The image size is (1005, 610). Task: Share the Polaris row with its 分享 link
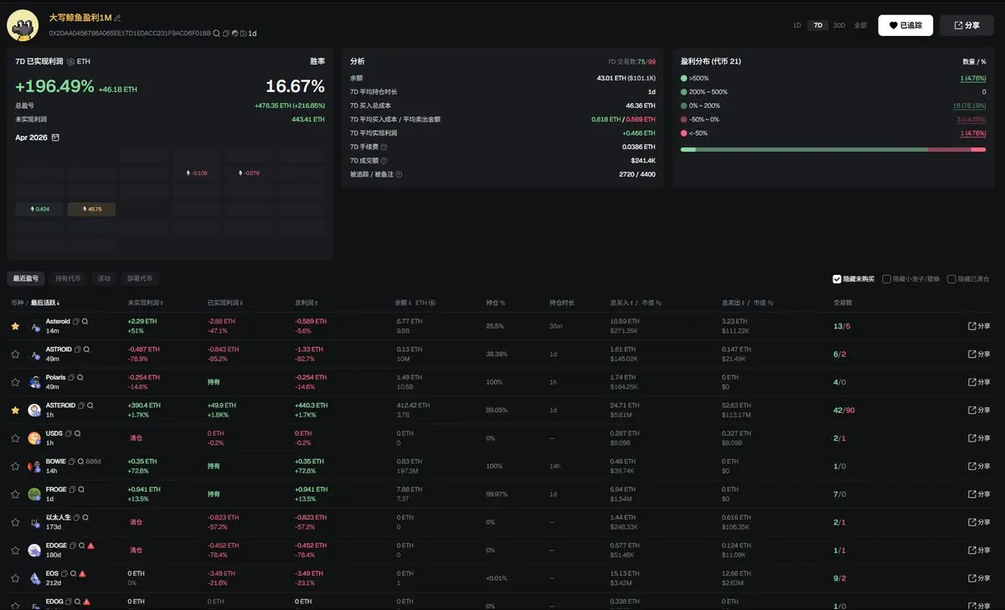[979, 382]
